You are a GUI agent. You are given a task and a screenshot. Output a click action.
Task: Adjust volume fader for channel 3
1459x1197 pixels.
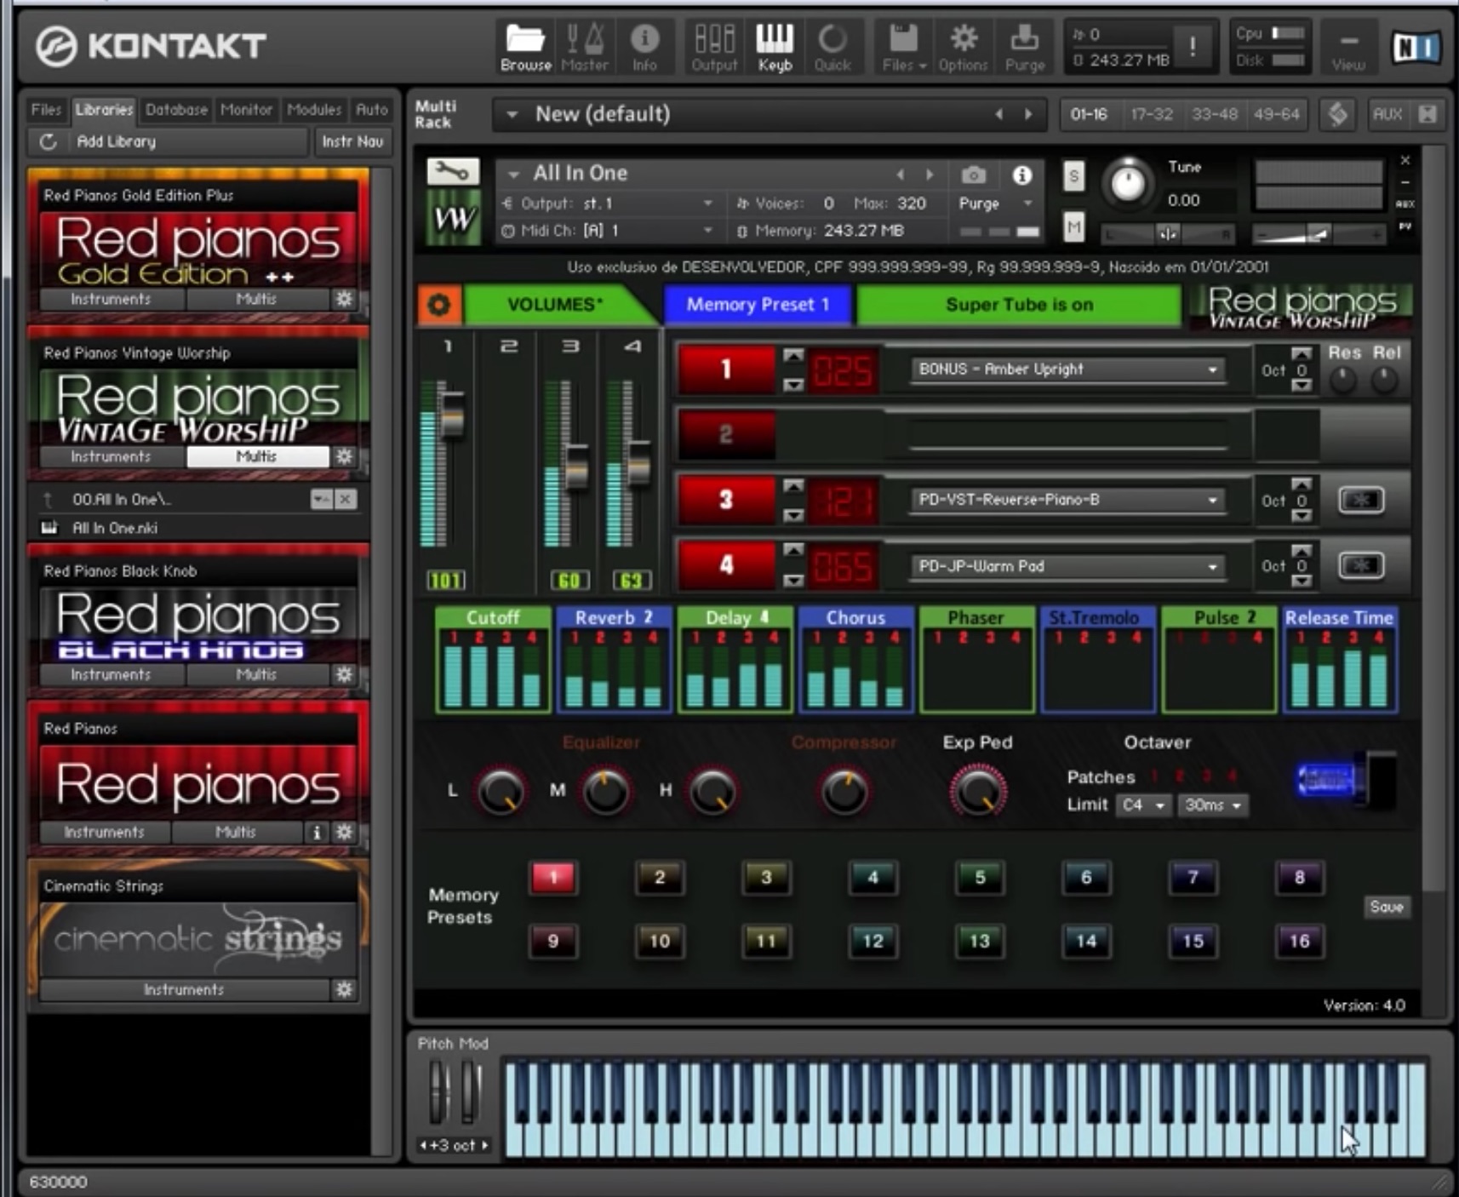(575, 467)
